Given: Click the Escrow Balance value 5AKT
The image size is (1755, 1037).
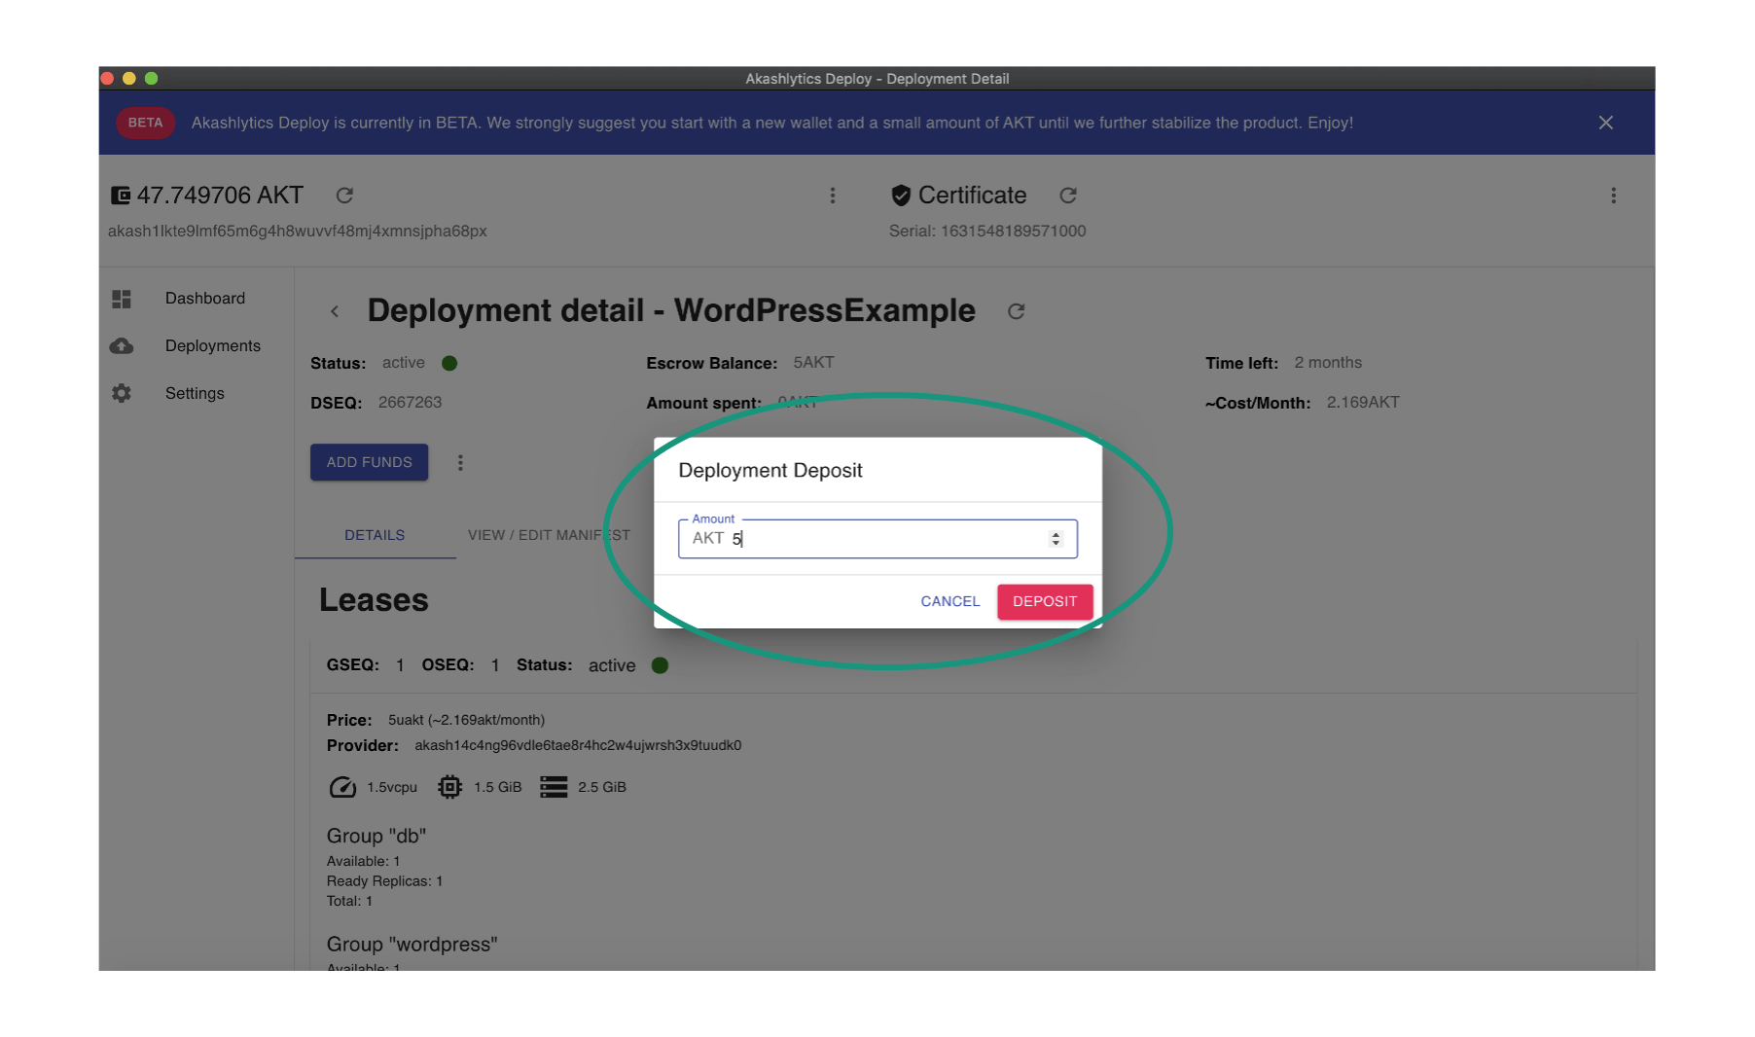Looking at the screenshot, I should point(813,363).
